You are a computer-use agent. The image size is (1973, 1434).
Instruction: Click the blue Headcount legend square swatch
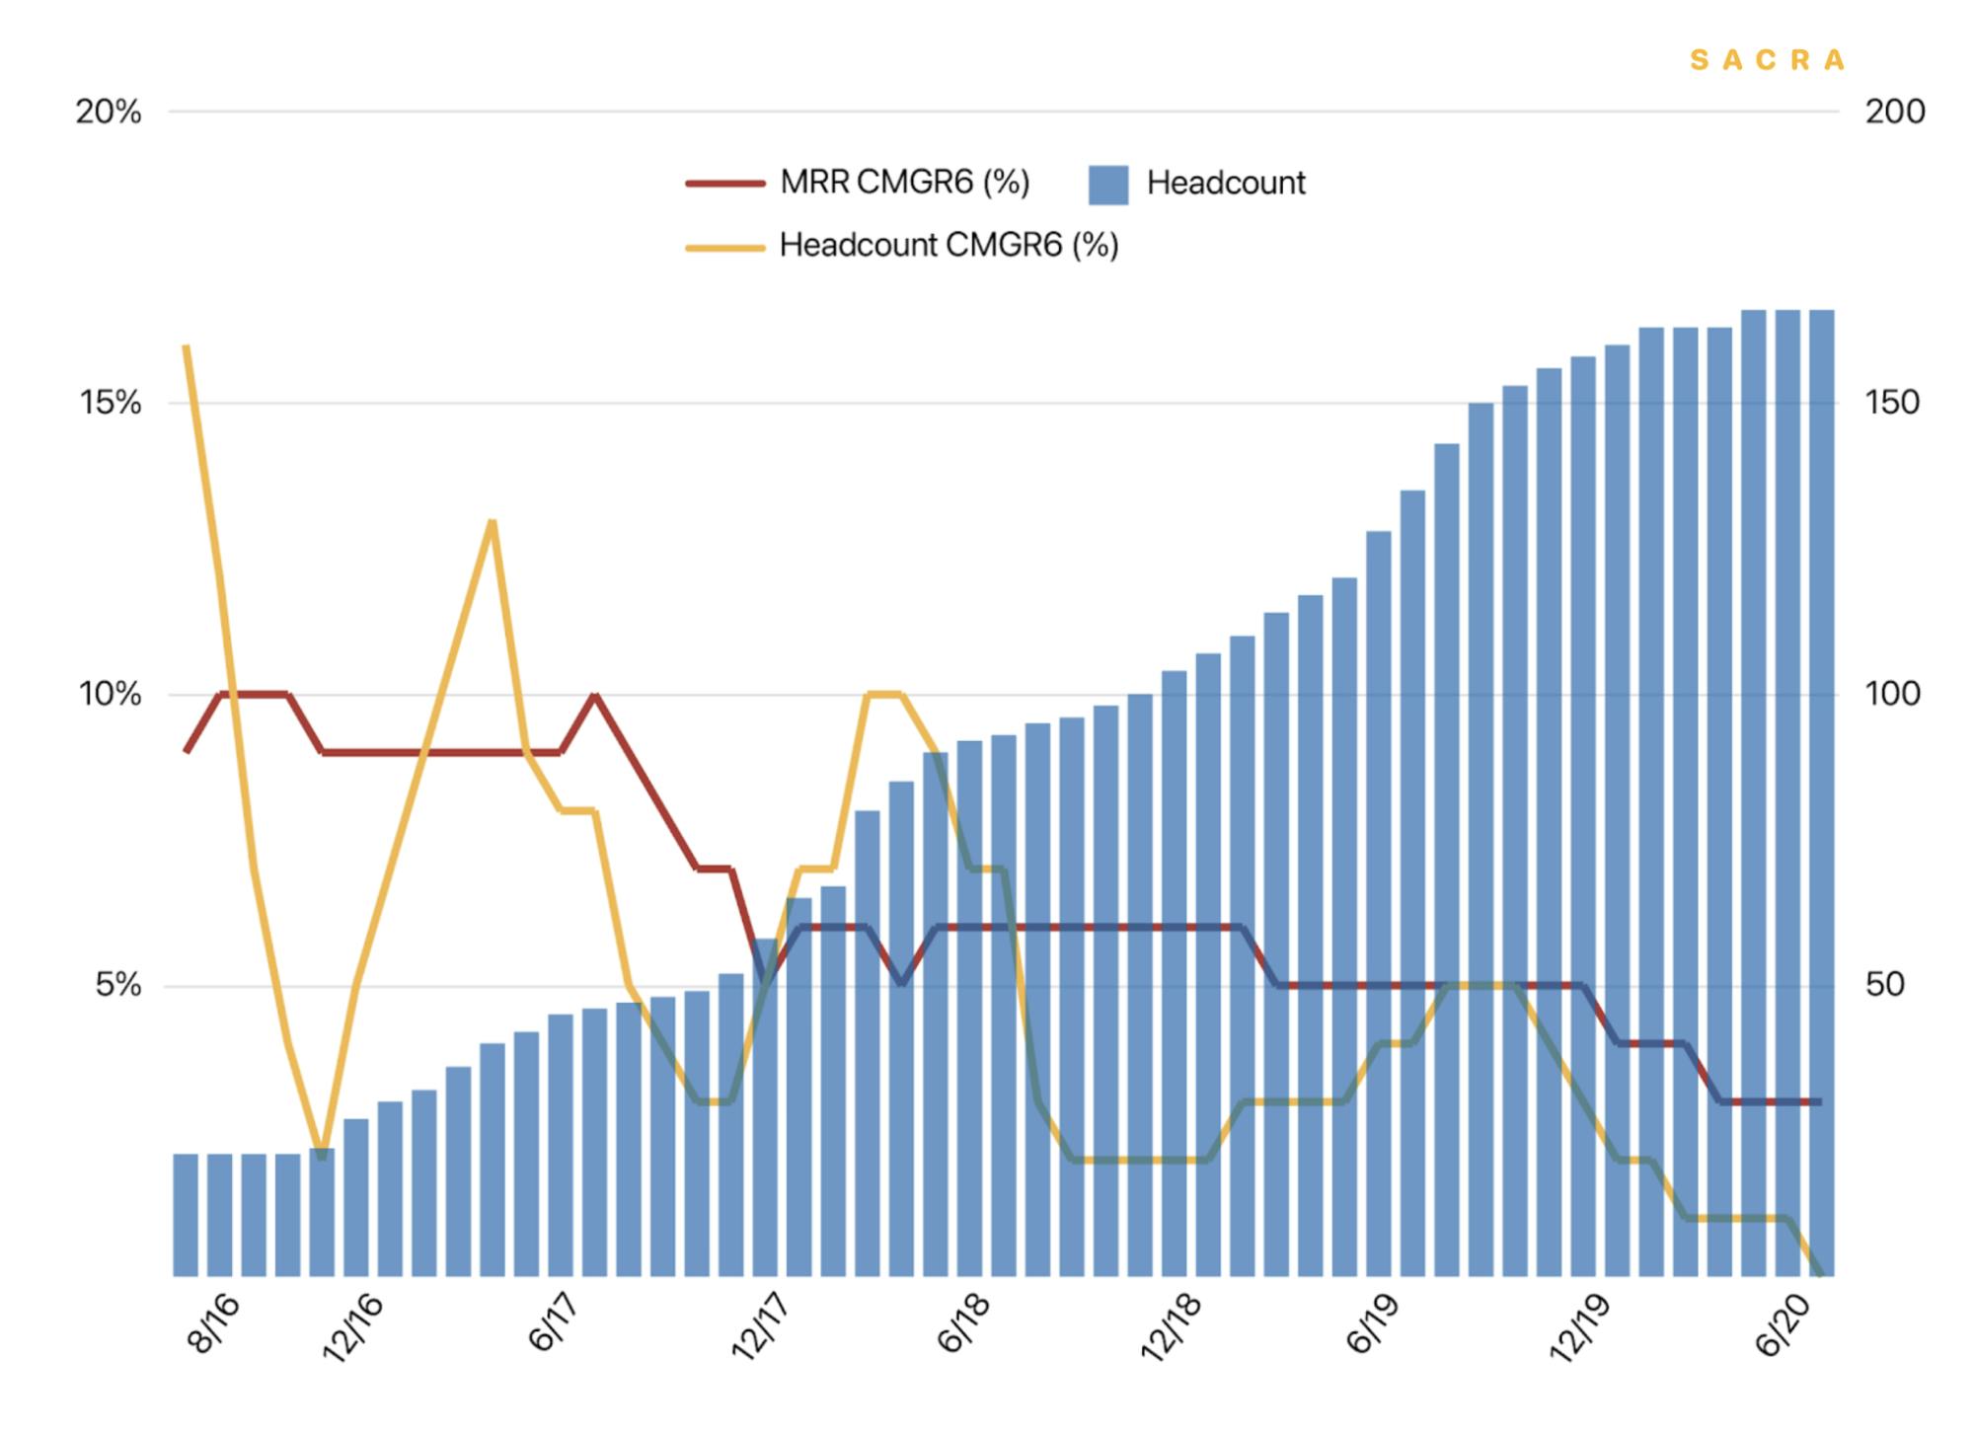[1108, 185]
